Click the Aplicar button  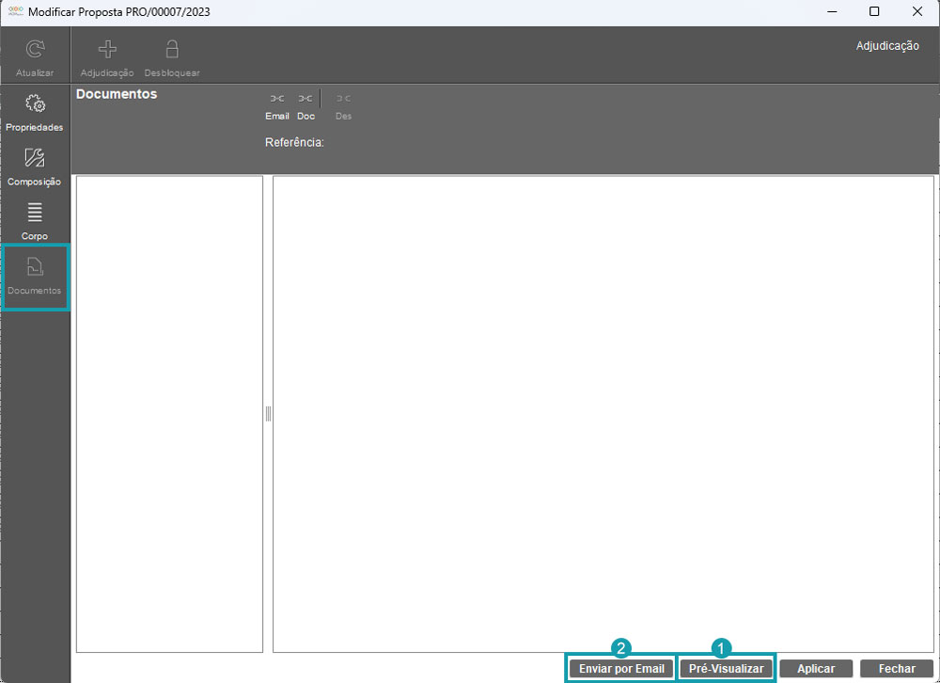coord(816,668)
